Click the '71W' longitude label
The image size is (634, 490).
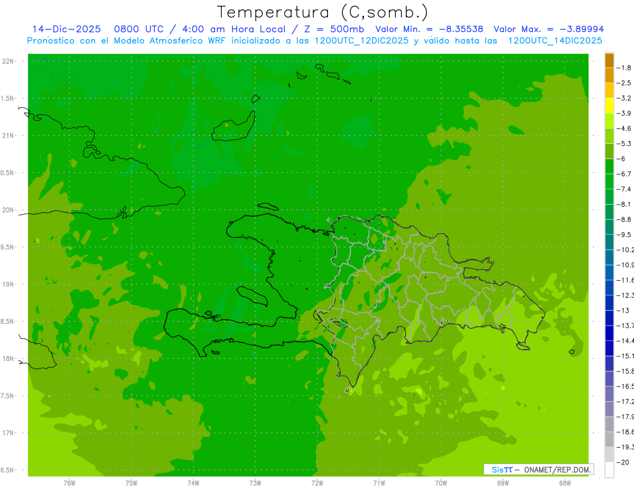[x=379, y=483]
